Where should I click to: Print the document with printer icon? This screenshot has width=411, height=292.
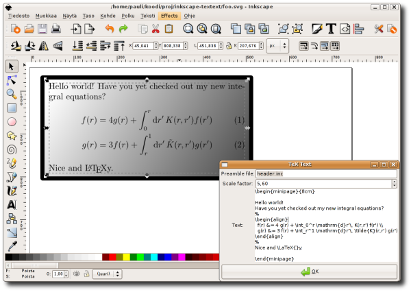coord(56,29)
